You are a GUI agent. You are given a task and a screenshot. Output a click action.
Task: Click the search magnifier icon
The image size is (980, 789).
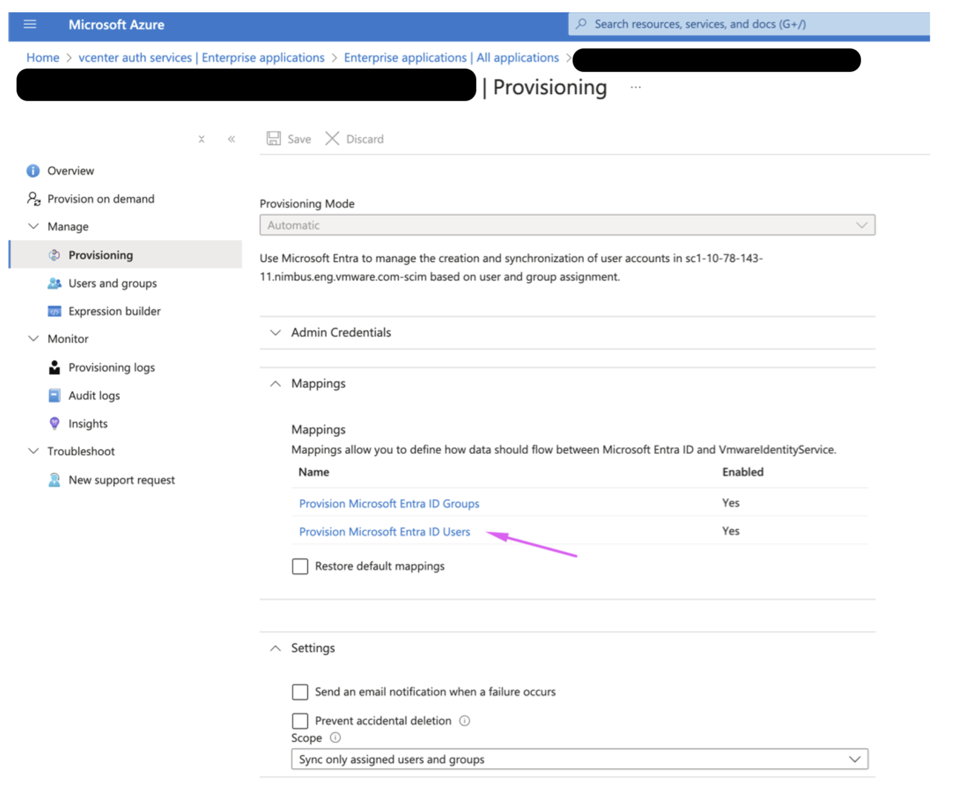click(581, 24)
